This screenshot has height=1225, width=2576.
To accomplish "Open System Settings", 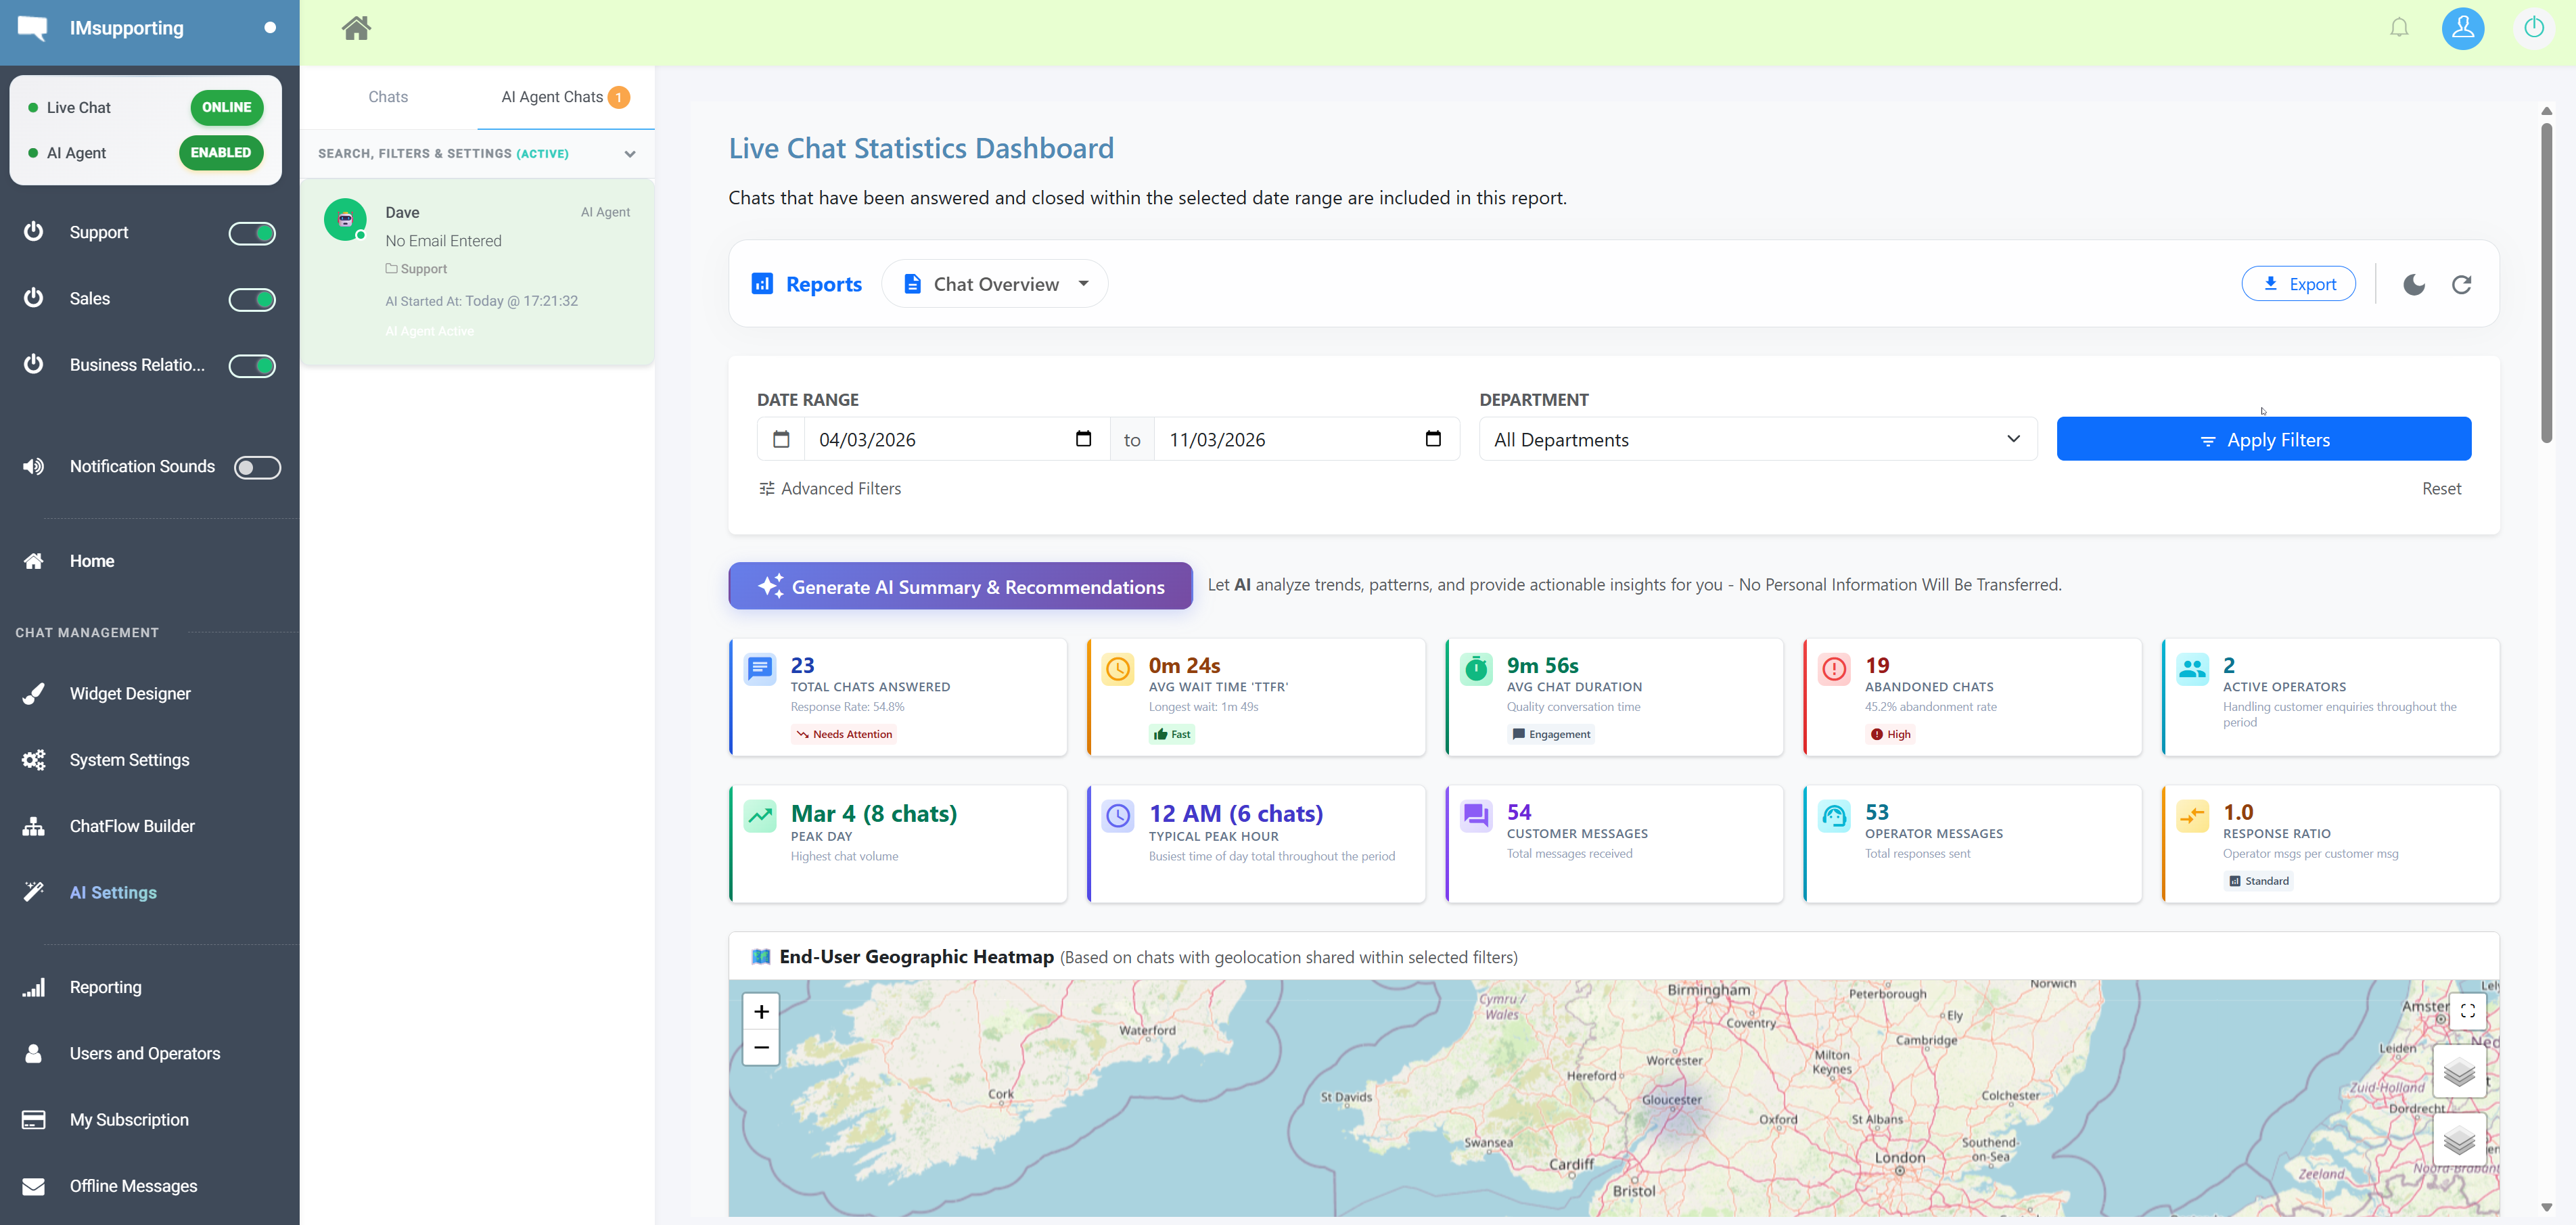I will pyautogui.click(x=129, y=760).
